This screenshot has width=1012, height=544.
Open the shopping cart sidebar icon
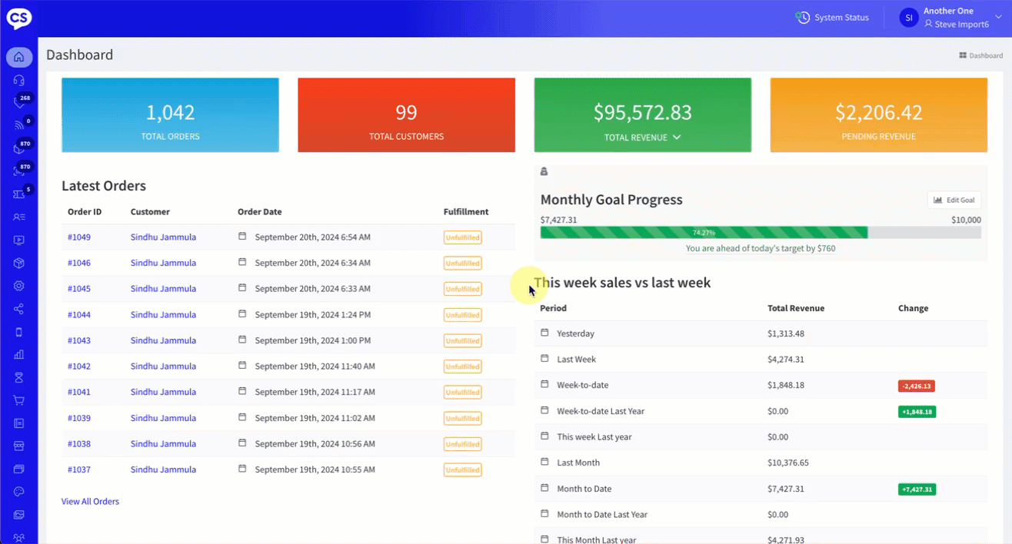(18, 400)
